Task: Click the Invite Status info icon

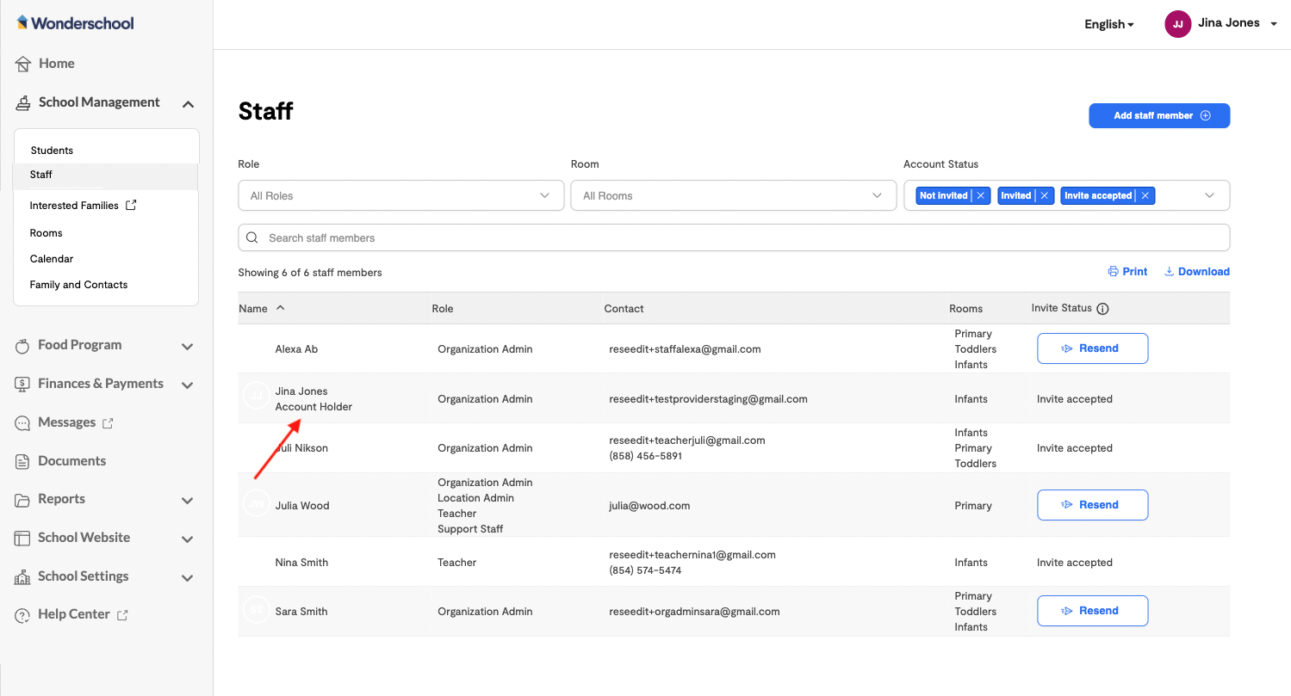Action: point(1102,309)
